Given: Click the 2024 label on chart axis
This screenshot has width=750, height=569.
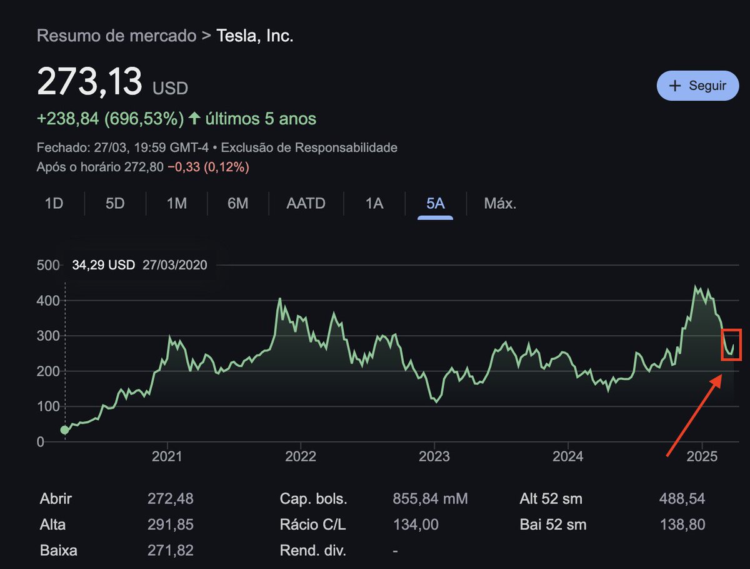Looking at the screenshot, I should click(568, 456).
